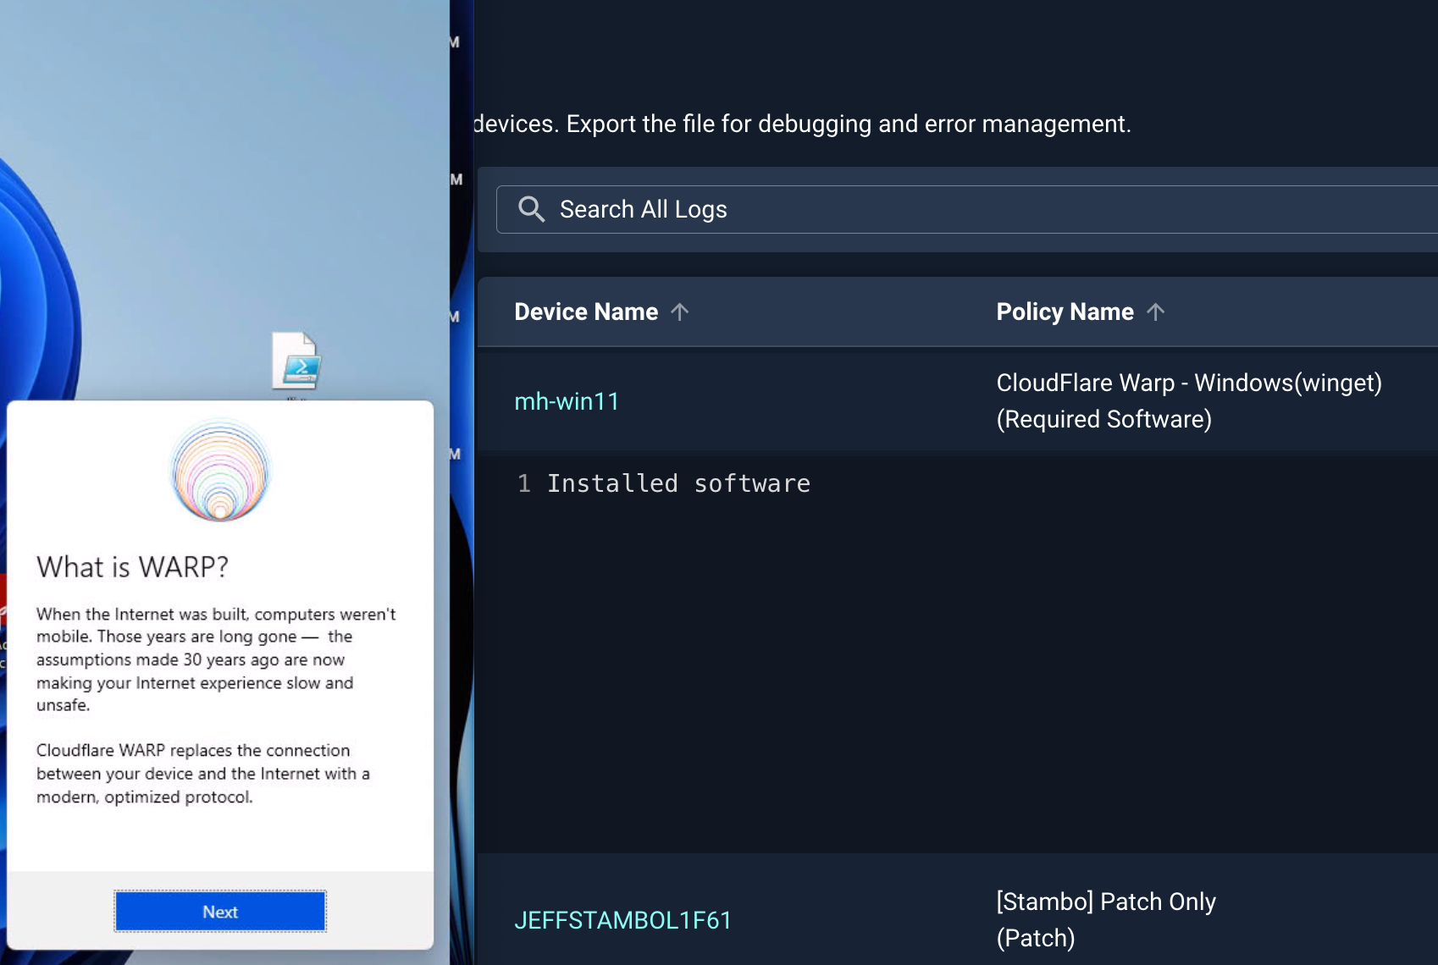Click the search magnifier icon
The width and height of the screenshot is (1438, 965).
531,209
